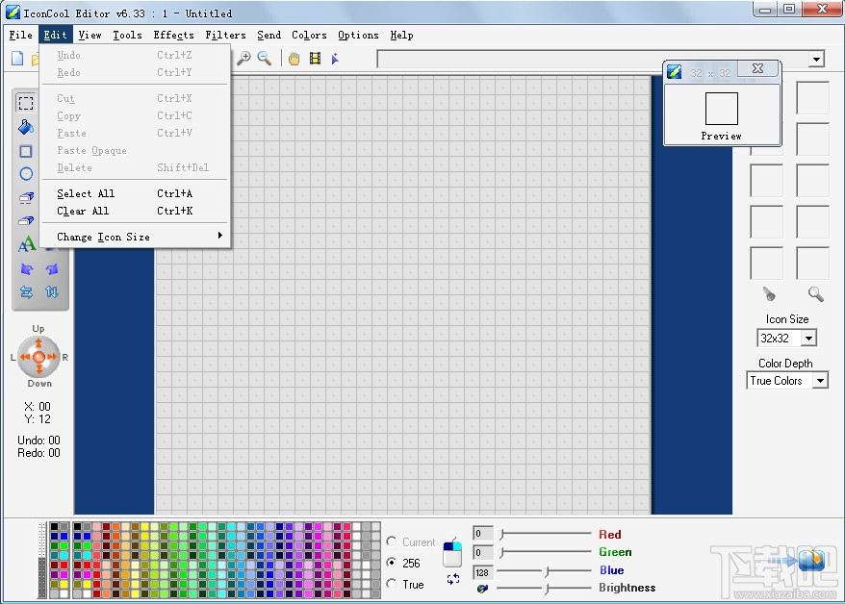845x604 pixels.
Task: Choose the ellipse drawing tool
Action: 25,173
